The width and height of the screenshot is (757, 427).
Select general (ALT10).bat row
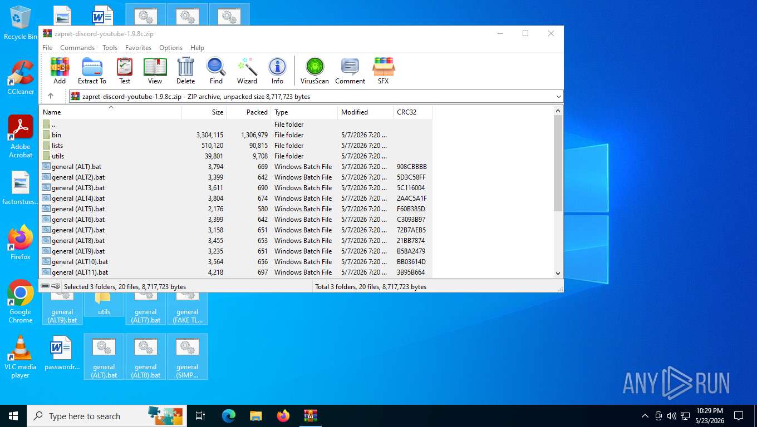[x=235, y=262]
